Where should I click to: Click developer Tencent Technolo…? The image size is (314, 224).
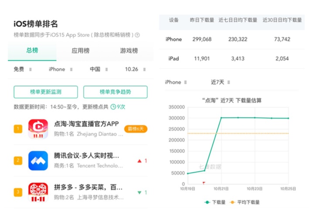coord(100,166)
